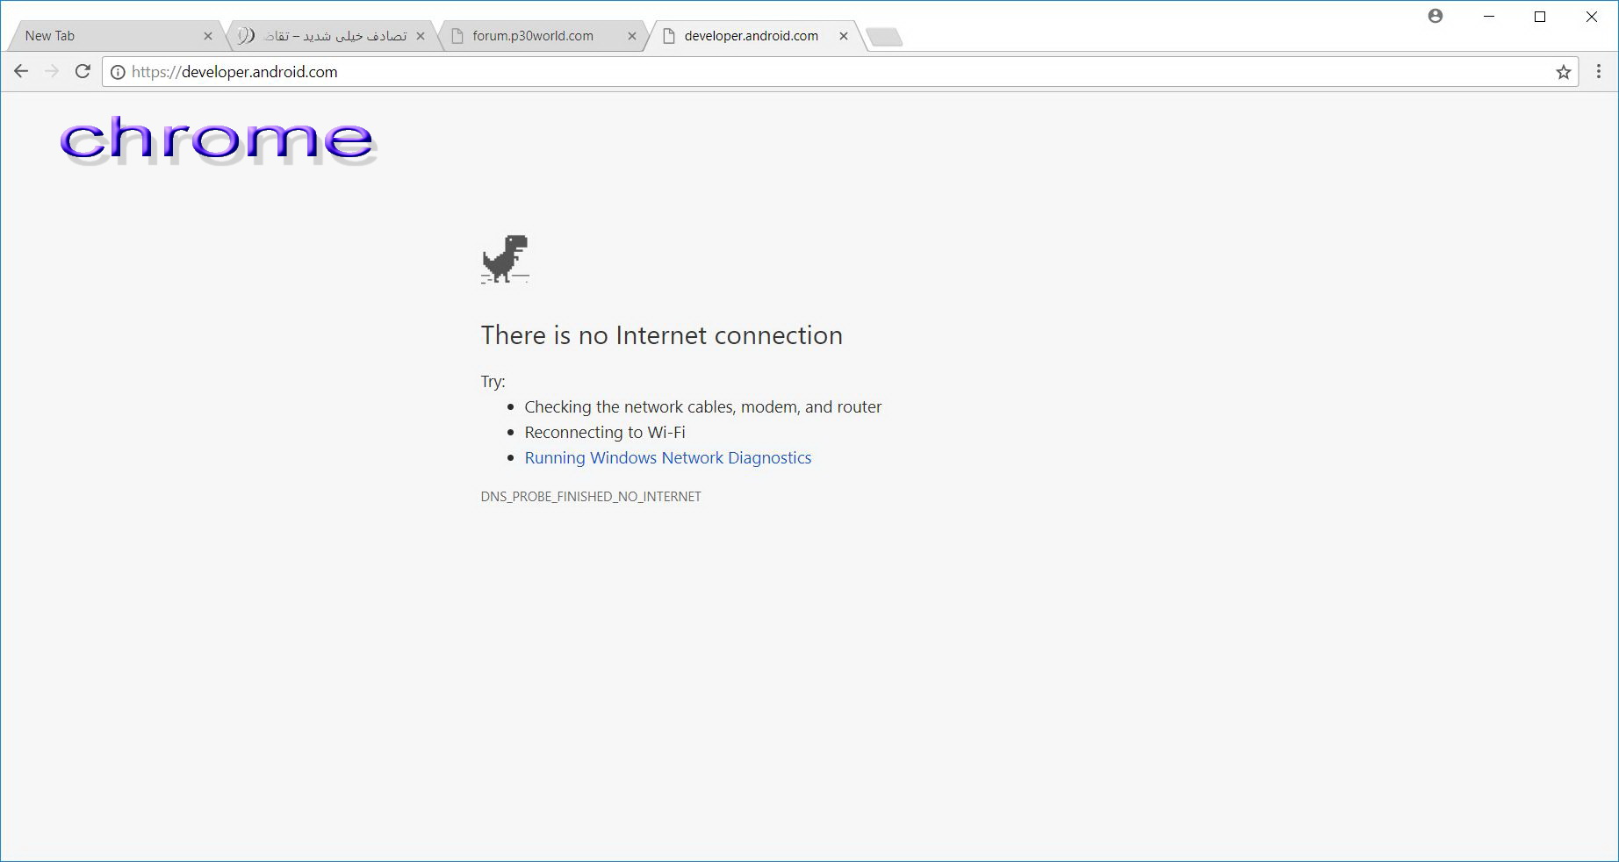Close the Chrome window
The width and height of the screenshot is (1619, 862).
click(1592, 17)
